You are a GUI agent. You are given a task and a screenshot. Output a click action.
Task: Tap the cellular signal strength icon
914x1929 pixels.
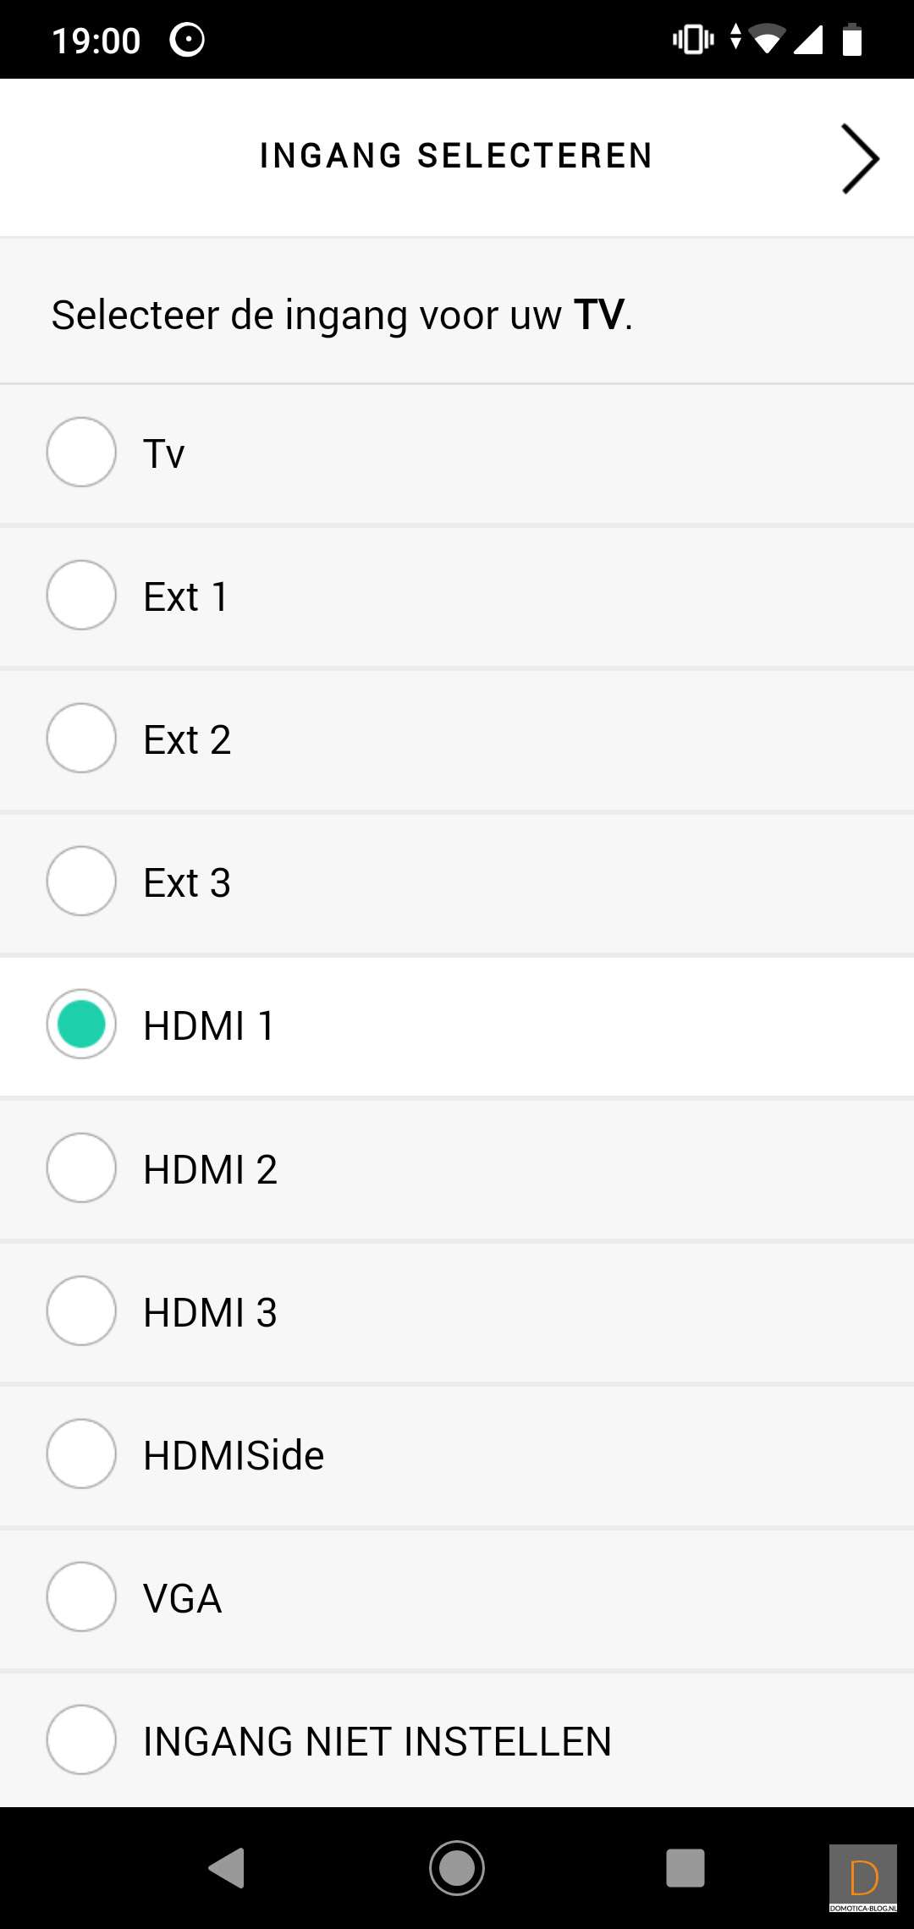coord(808,40)
